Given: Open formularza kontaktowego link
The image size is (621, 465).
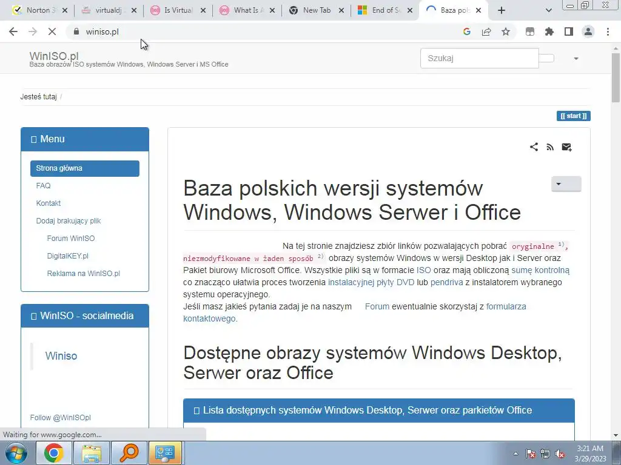Looking at the screenshot, I should coord(506,306).
